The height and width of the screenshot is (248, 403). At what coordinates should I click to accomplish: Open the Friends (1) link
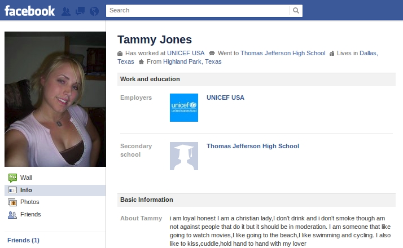23,240
